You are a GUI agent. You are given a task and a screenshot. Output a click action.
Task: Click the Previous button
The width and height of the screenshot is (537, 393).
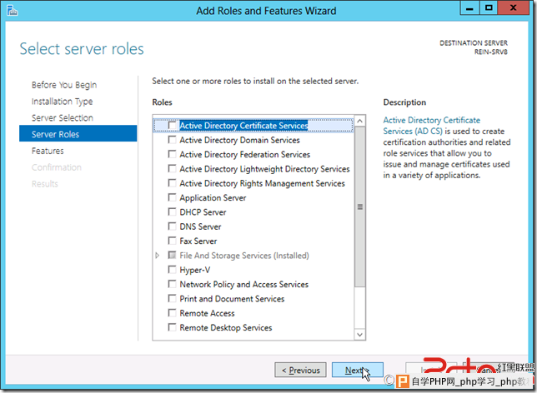click(300, 370)
